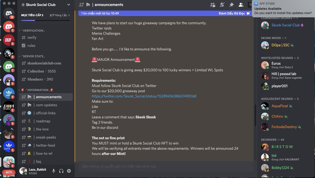Open the red OKAY server icon

pos(9,40)
